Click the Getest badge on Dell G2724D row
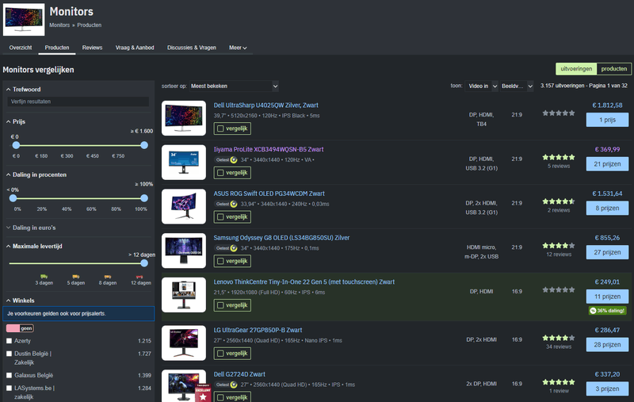 (226, 385)
